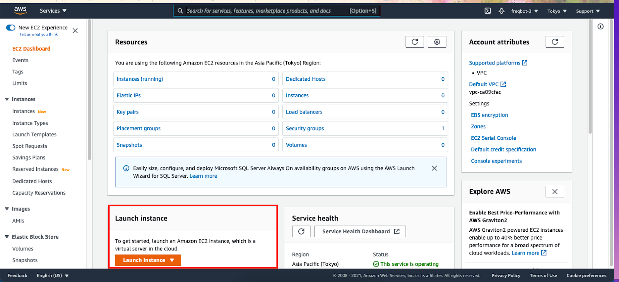
Task: Open Resources settings gear icon
Action: (x=437, y=42)
